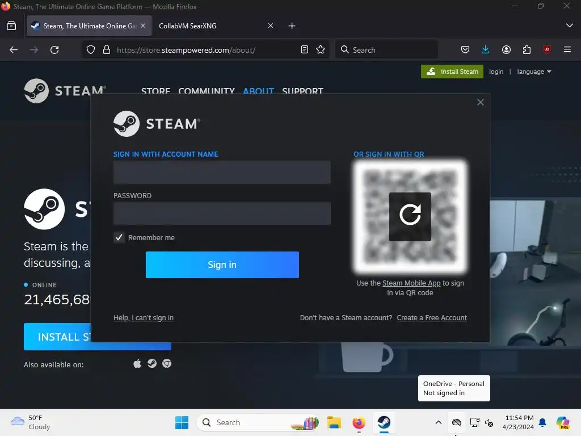Focus the password input field
Image resolution: width=581 pixels, height=436 pixels.
pyautogui.click(x=222, y=213)
